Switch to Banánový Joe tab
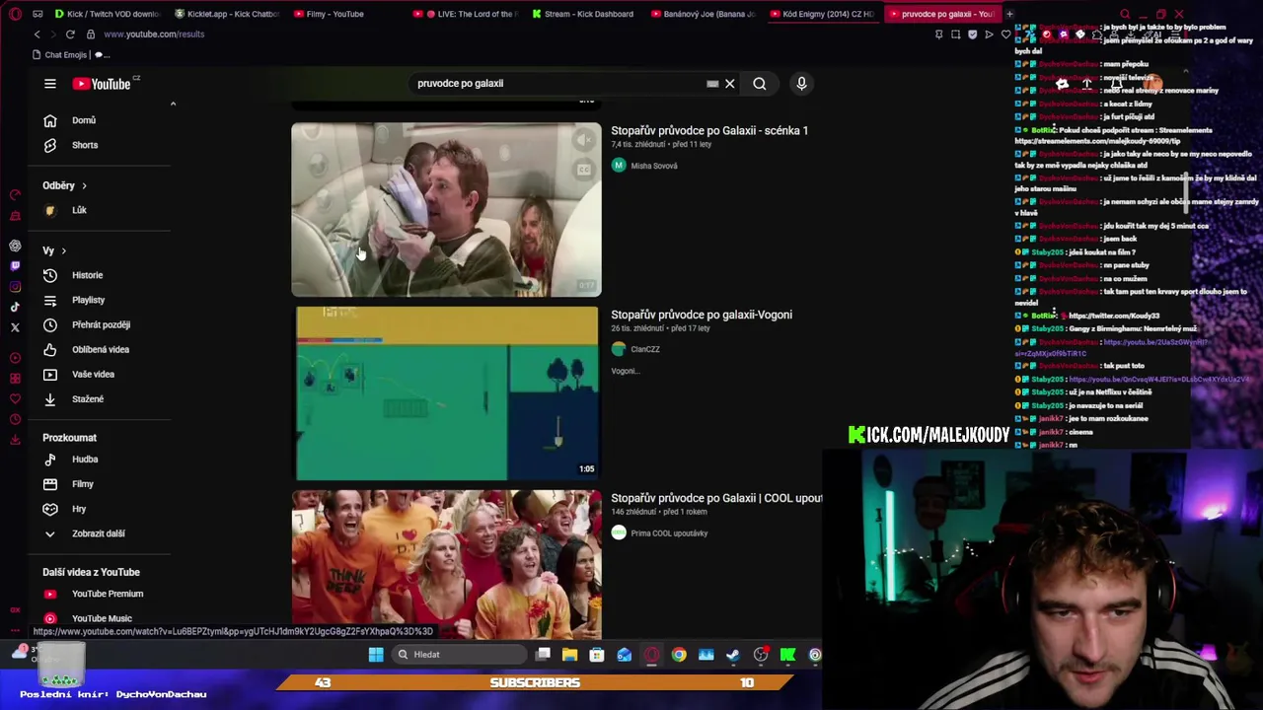The image size is (1263, 710). 704,14
